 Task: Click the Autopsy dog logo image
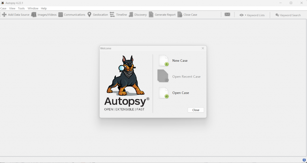coord(126,75)
